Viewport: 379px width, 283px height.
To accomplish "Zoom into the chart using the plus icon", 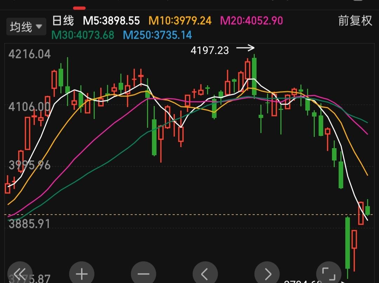I will [x=81, y=273].
